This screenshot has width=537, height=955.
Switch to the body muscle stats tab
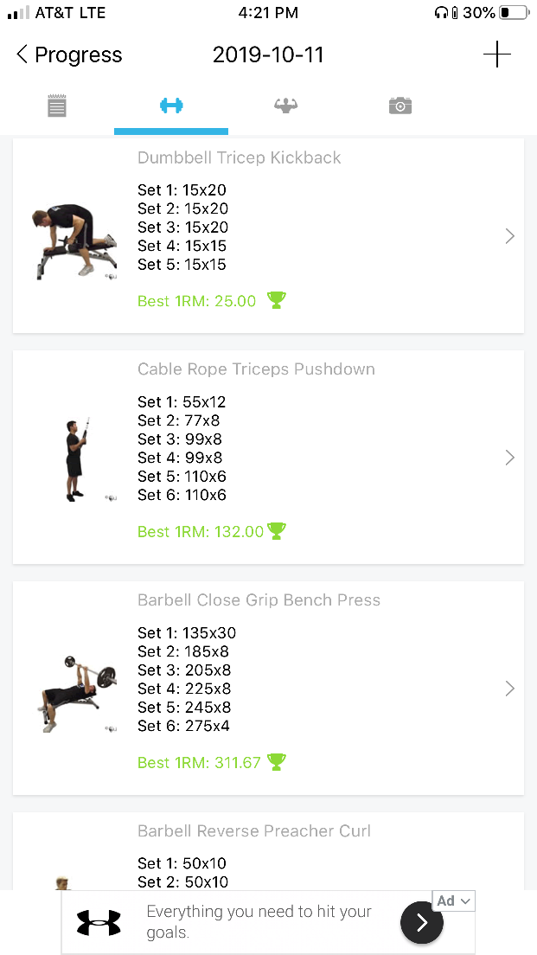(285, 106)
